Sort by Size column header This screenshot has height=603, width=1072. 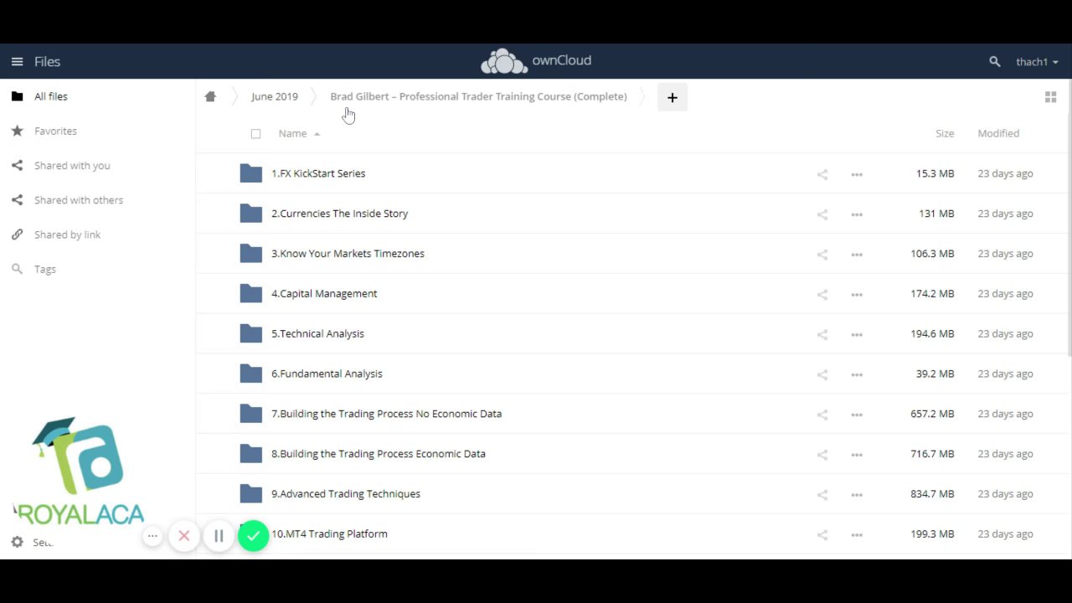coord(945,133)
